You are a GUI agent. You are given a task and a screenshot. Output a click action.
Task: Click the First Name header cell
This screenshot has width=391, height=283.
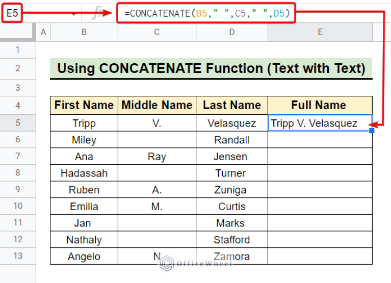coord(84,105)
